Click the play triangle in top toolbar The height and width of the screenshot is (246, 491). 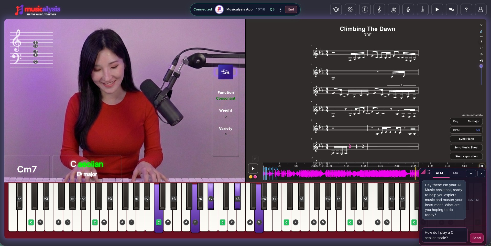[437, 9]
